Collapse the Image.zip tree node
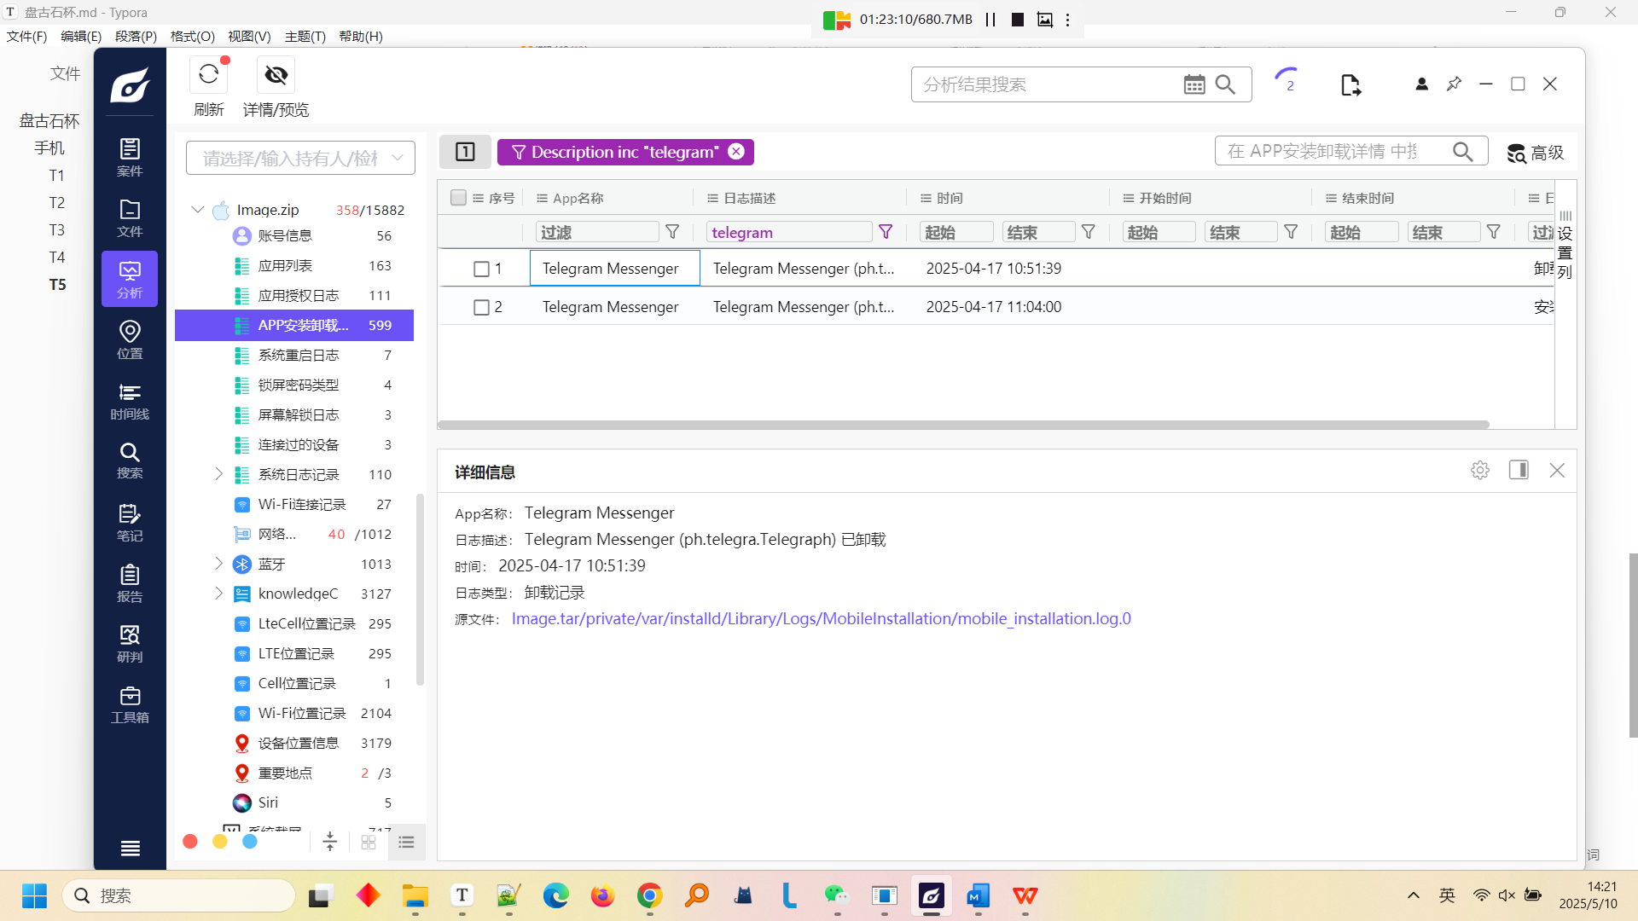The image size is (1638, 921). click(x=198, y=210)
